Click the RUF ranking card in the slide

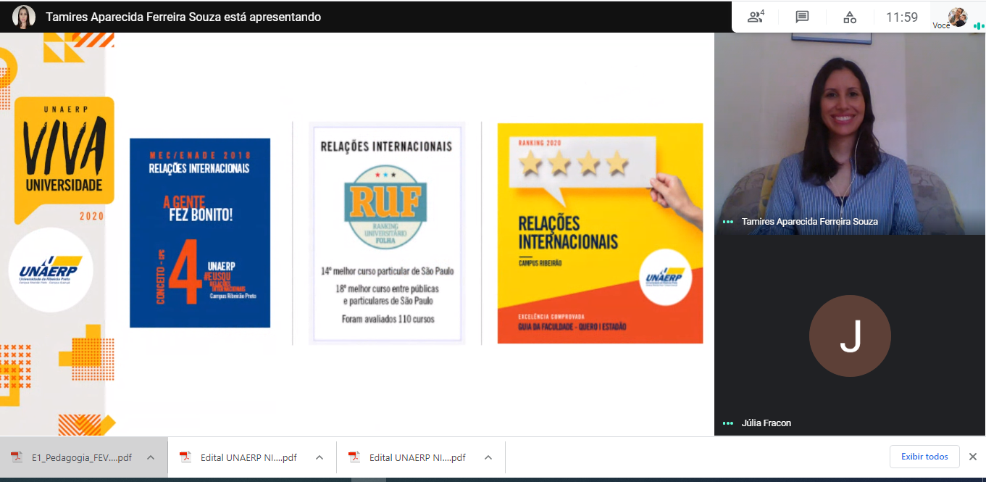tap(387, 233)
